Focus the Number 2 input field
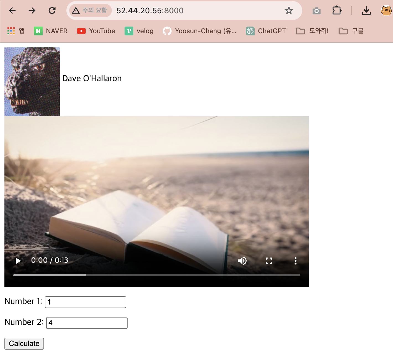Image resolution: width=393 pixels, height=359 pixels. [x=87, y=323]
